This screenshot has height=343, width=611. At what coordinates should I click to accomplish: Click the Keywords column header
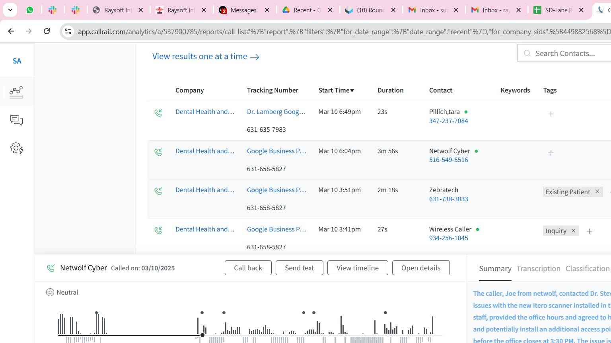pos(515,90)
